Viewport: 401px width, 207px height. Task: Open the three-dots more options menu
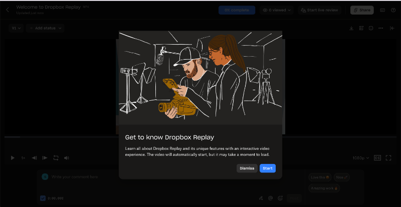pos(381,28)
